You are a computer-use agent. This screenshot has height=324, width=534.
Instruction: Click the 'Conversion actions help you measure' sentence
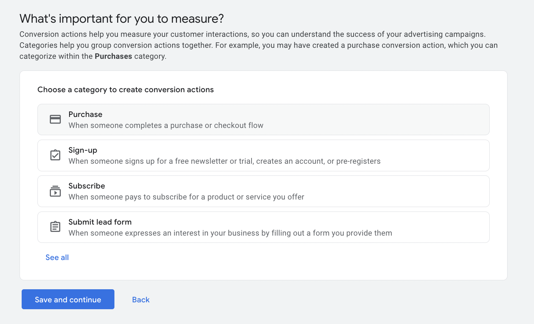pos(252,34)
